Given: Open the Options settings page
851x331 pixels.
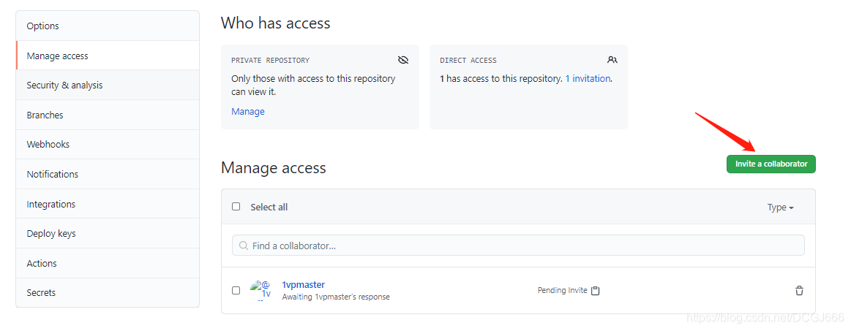Looking at the screenshot, I should tap(108, 26).
